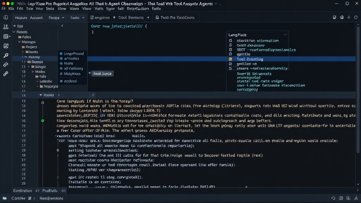Screen dimensions: 361x203
Task: Click Rercjeritons in the status bar
Action: (51, 198)
